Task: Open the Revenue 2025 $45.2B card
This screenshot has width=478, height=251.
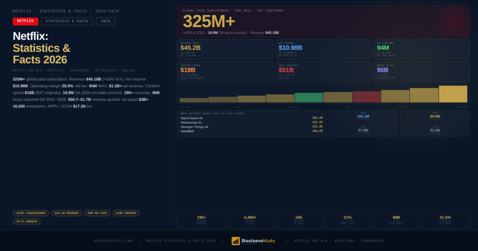Action: coord(225,49)
